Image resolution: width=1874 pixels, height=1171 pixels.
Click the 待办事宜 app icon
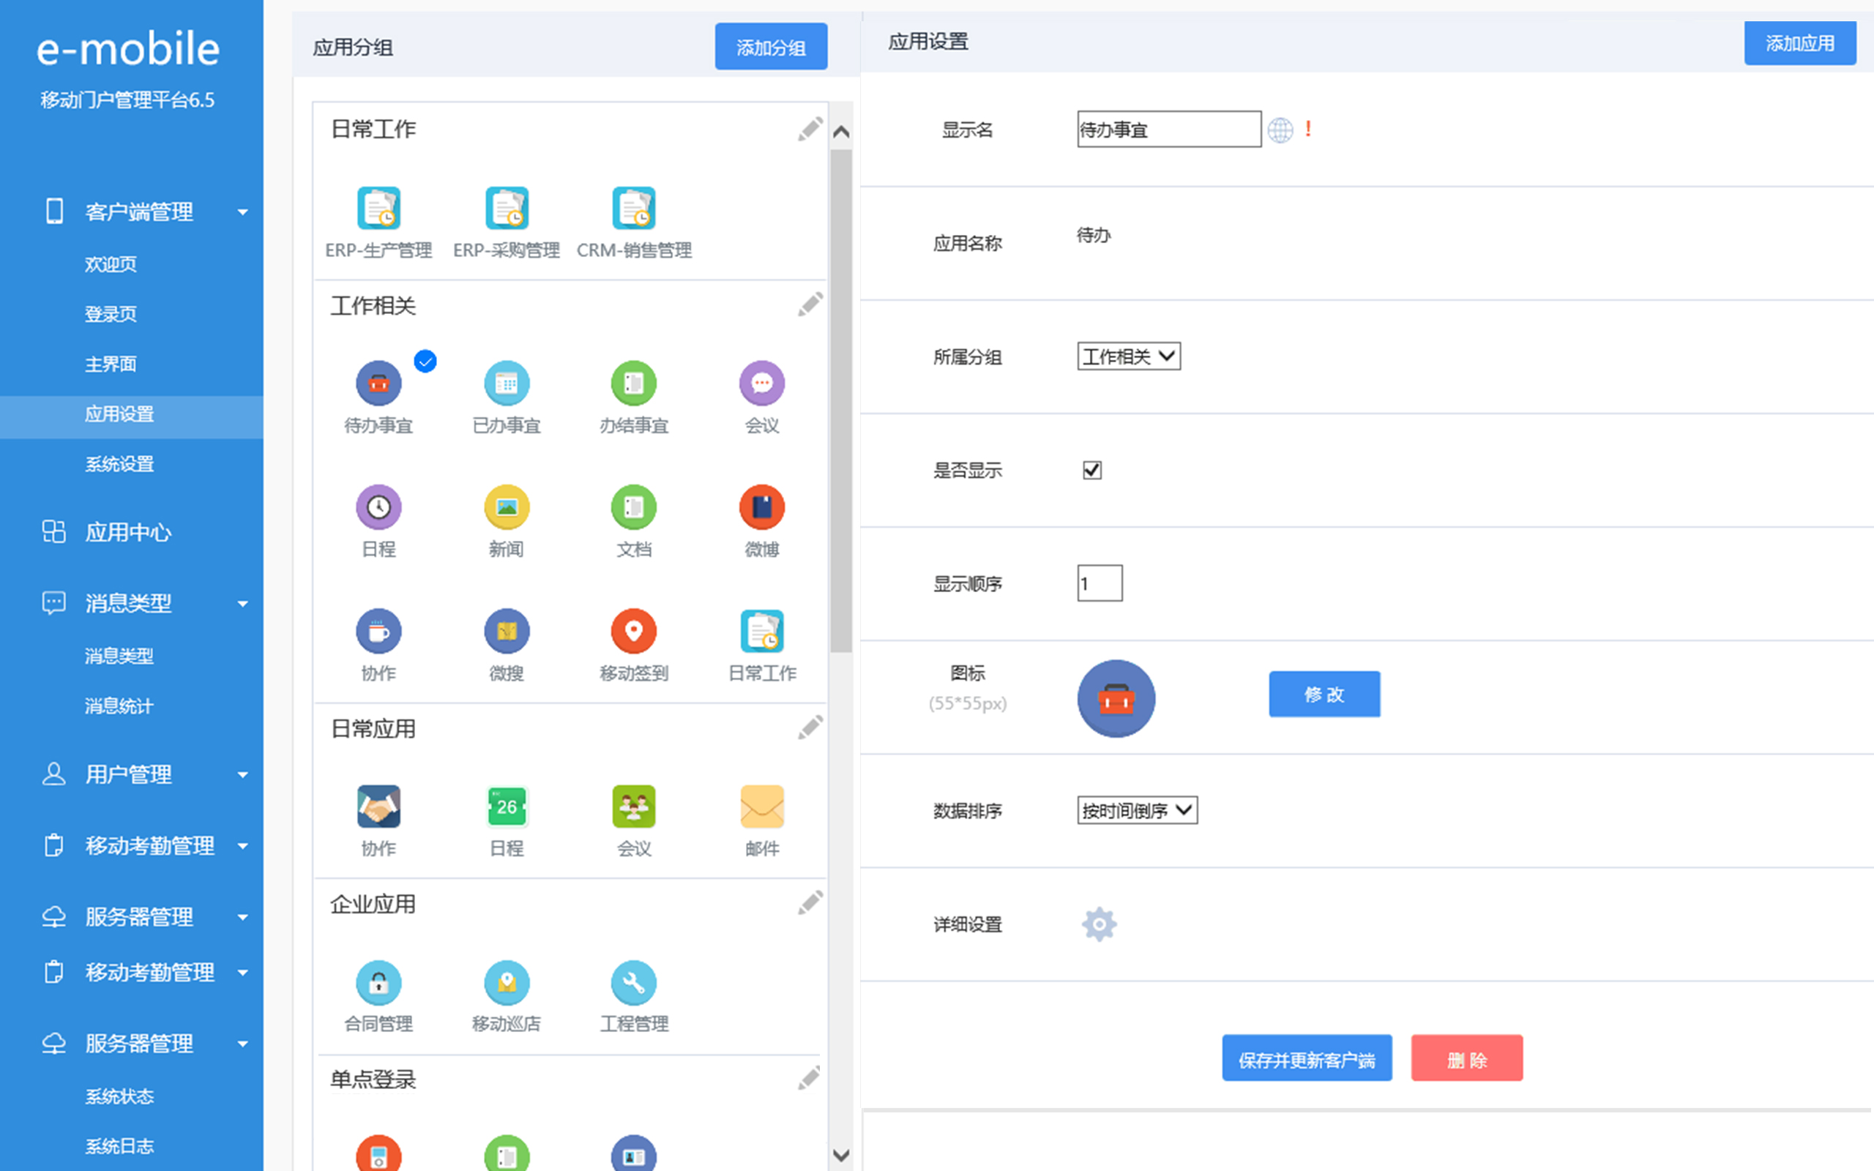[378, 384]
